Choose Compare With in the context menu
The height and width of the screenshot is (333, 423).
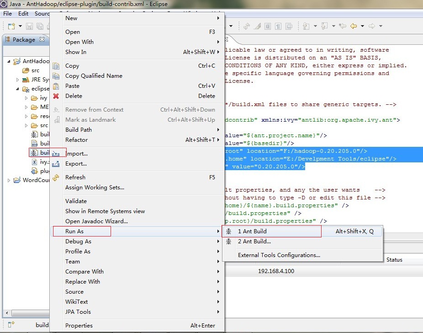[x=137, y=271]
